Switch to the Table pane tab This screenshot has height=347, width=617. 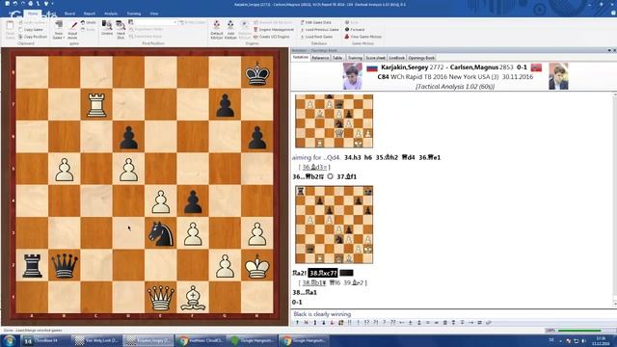(337, 58)
